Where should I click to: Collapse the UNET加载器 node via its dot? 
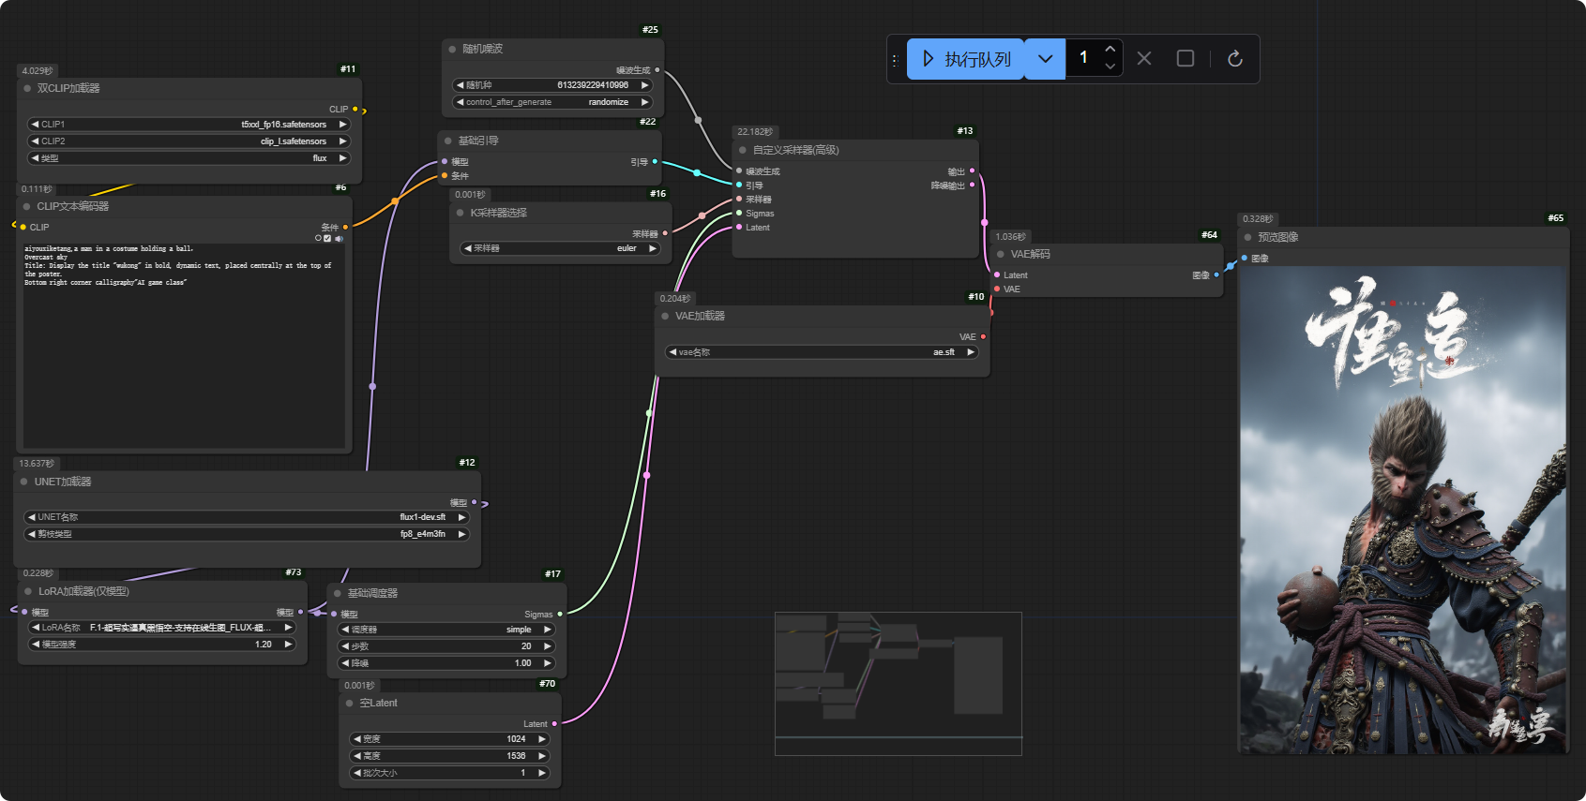[x=24, y=482]
